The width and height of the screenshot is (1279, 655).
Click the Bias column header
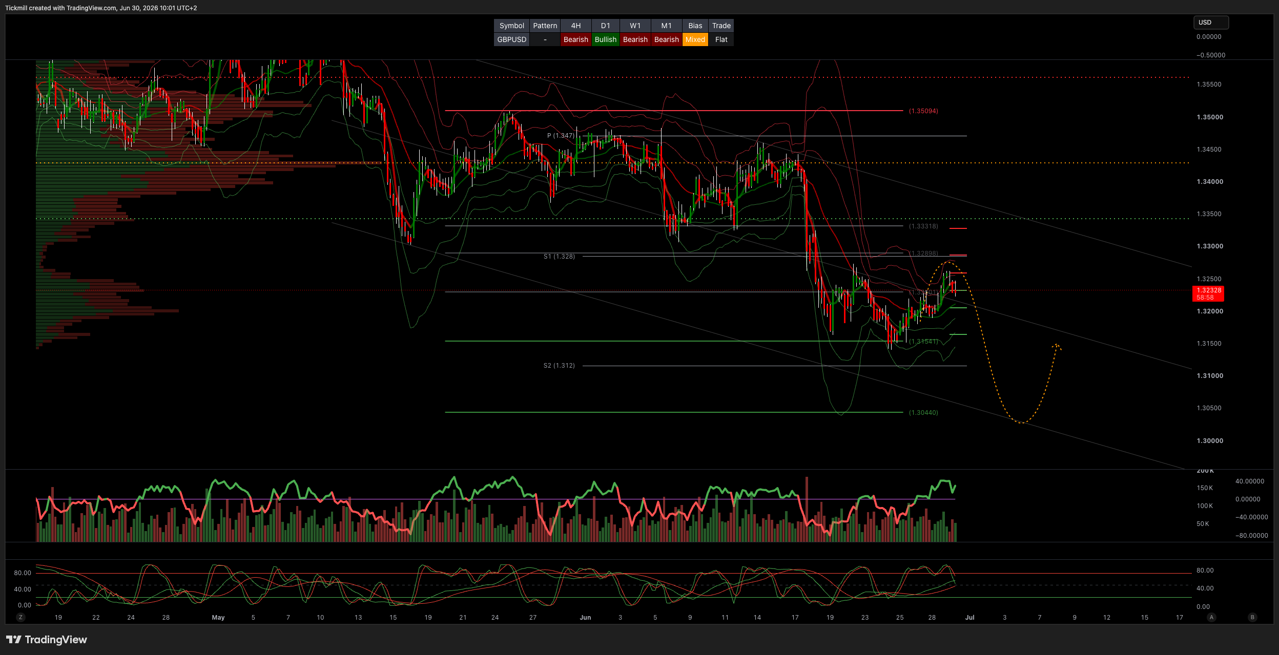tap(695, 26)
